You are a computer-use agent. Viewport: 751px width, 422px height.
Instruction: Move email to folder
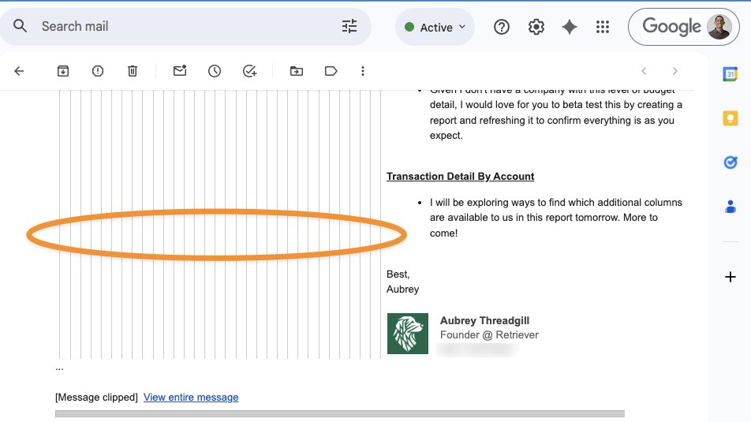coord(297,71)
